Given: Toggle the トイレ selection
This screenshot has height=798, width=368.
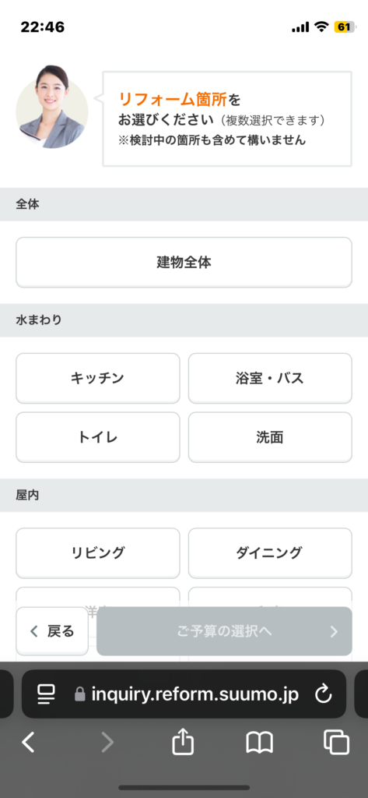Looking at the screenshot, I should (97, 437).
